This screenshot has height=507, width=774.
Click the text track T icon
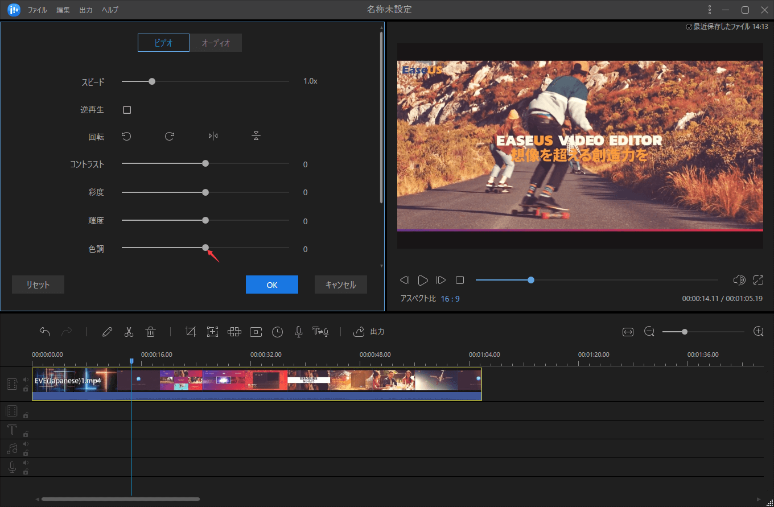(12, 430)
